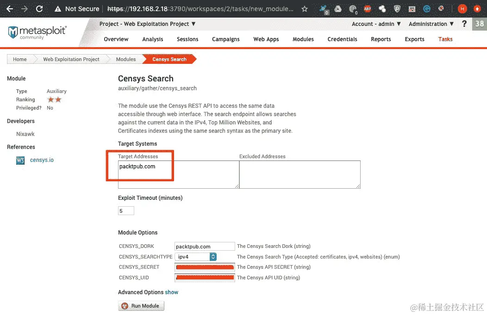Click the blue circular G extension icon
Screen dimensions: 487x315
(427, 9)
